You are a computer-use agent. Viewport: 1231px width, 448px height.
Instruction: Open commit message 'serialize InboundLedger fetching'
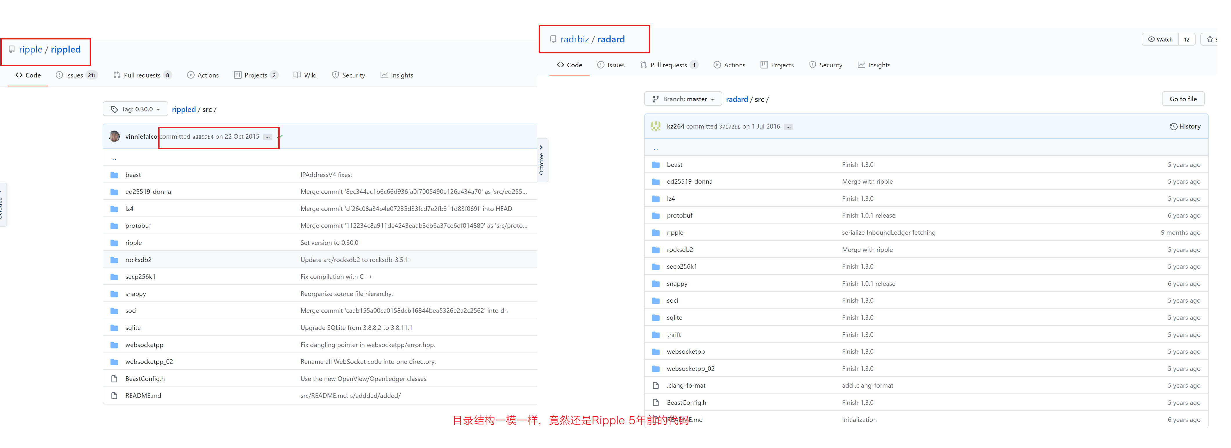pyautogui.click(x=888, y=233)
